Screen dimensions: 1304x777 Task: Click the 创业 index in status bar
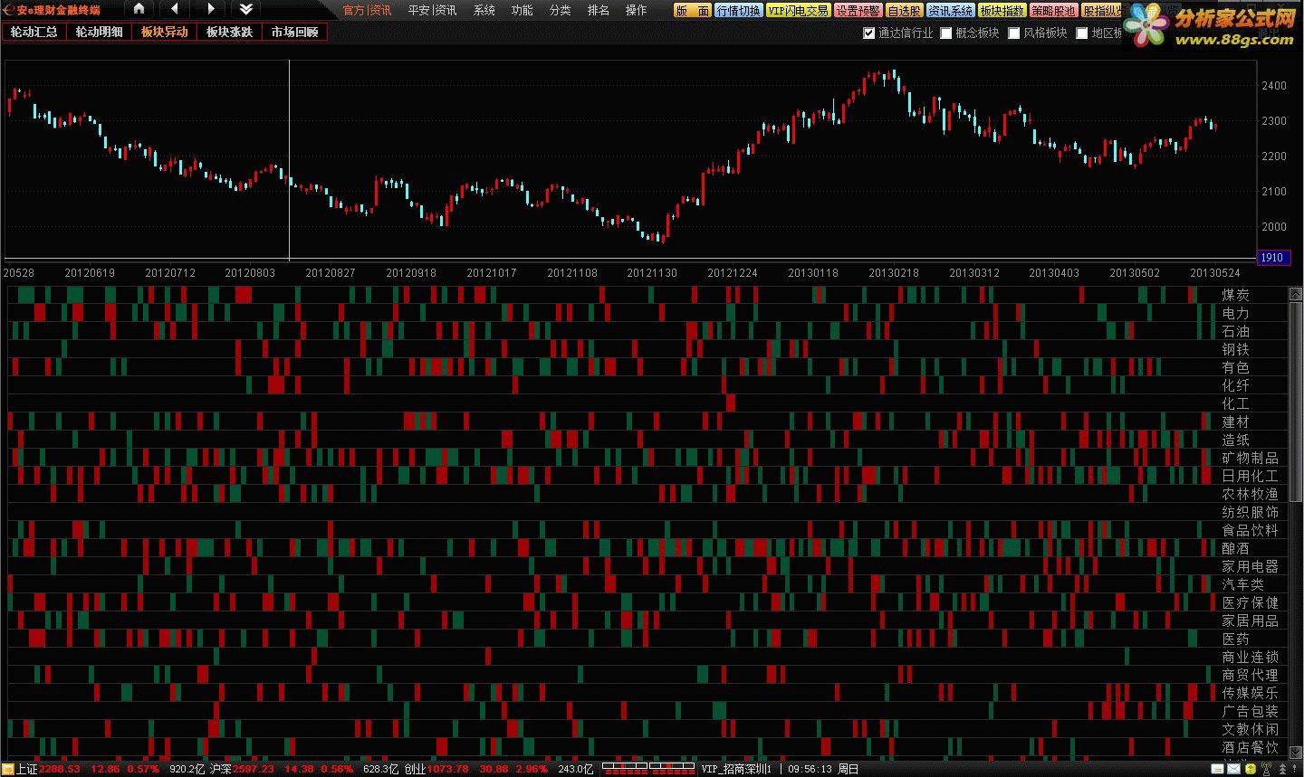click(416, 769)
